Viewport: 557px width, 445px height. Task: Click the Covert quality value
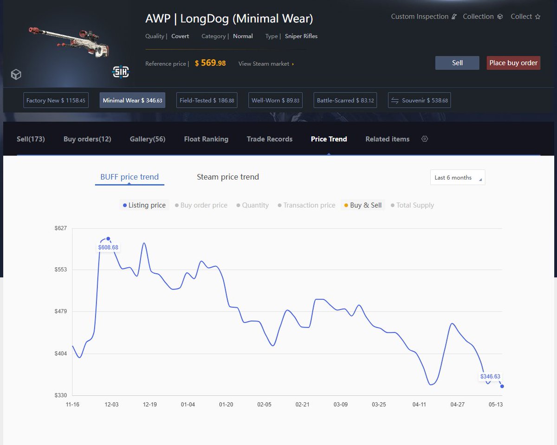click(180, 36)
